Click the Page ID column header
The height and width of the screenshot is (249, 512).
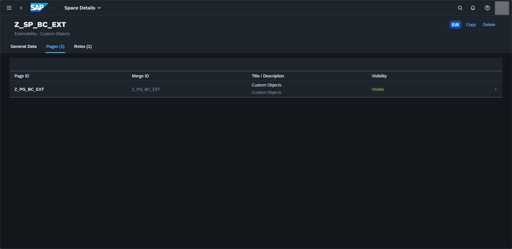22,76
